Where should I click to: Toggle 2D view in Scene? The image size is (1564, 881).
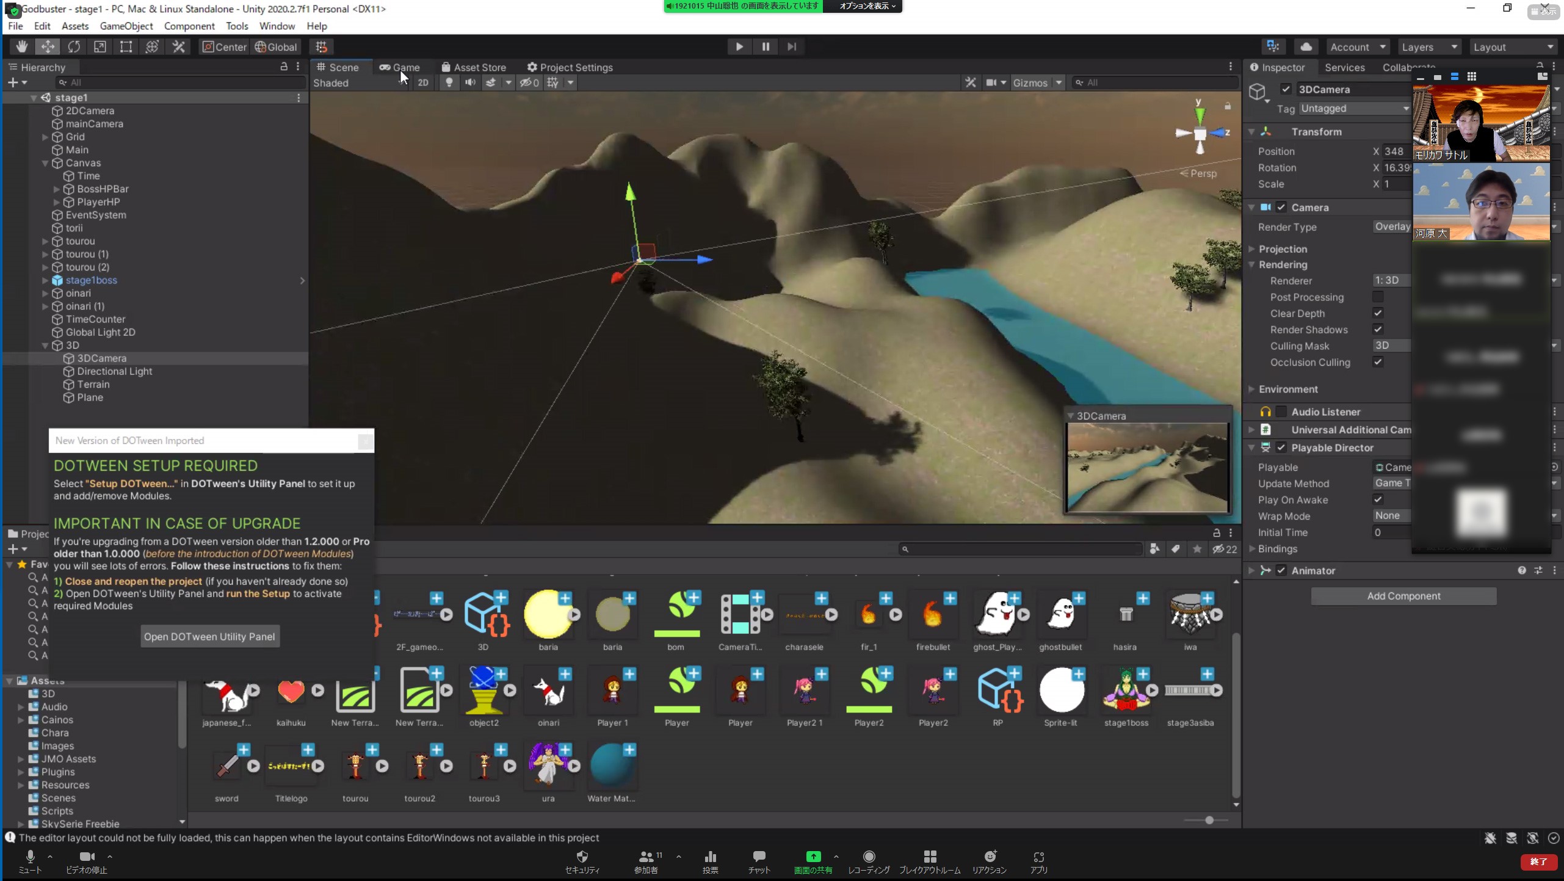423,82
